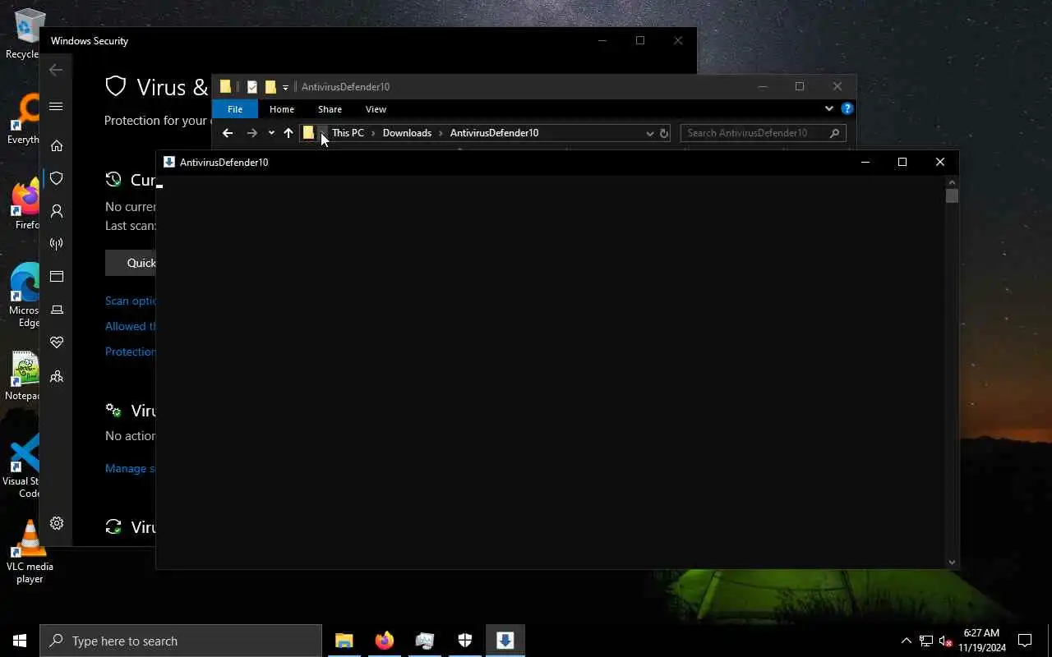Click the magnifier icon in Explorer search box

click(834, 133)
